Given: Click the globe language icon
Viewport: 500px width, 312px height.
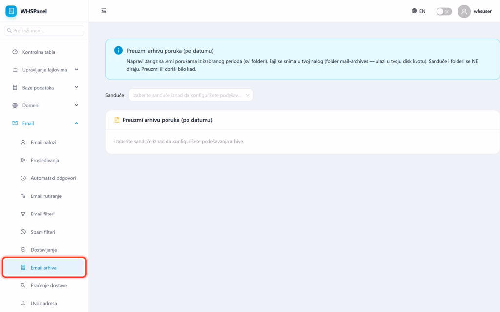Looking at the screenshot, I should (x=414, y=11).
